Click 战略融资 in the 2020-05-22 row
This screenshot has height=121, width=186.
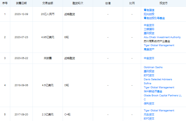[x=70, y=58]
